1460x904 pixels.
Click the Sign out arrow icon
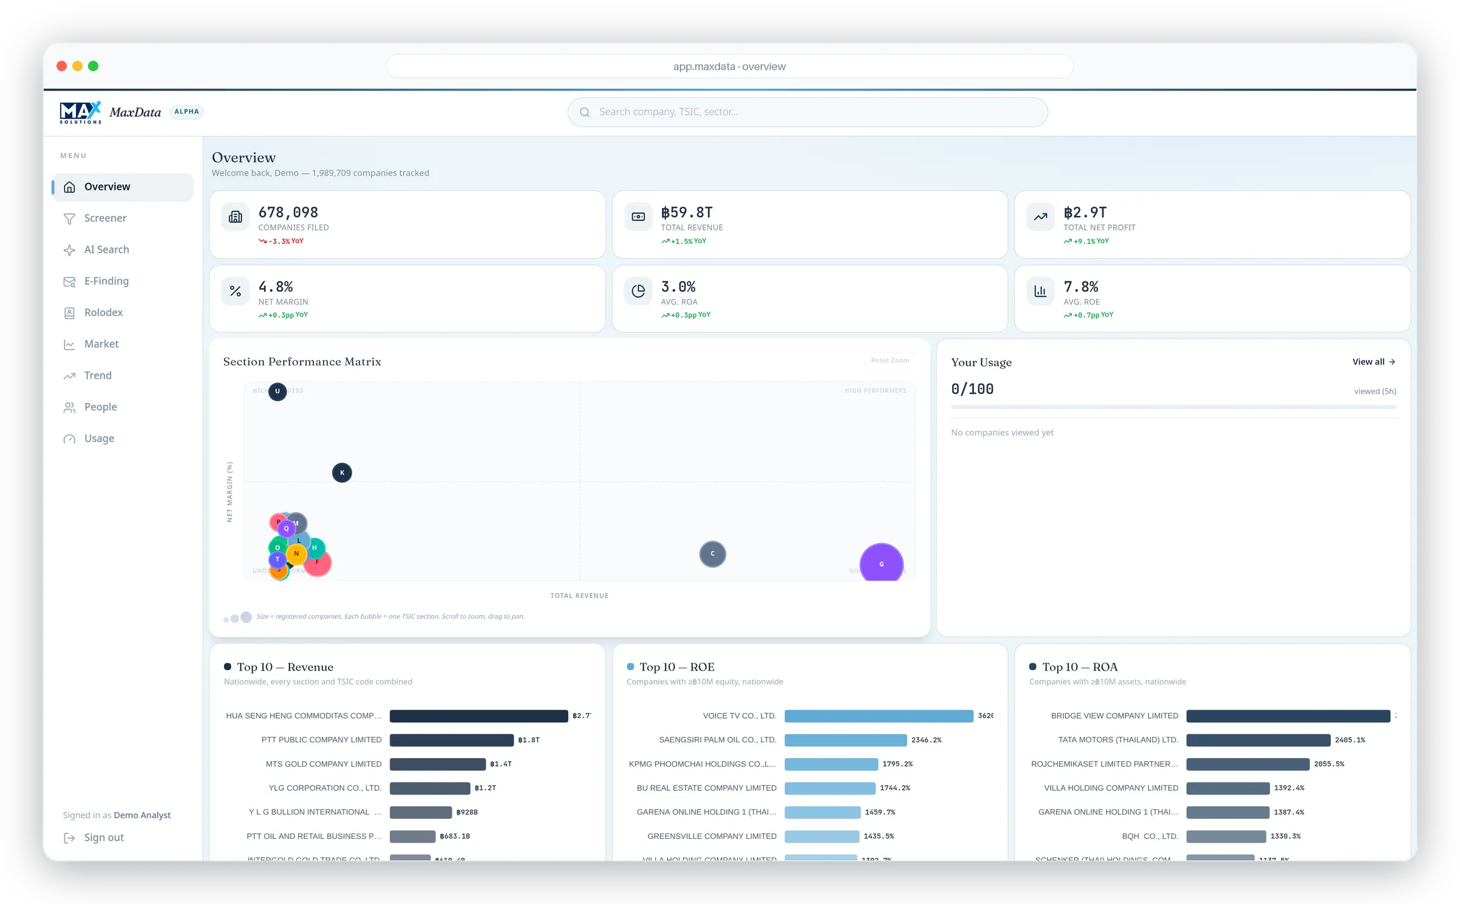[x=69, y=838]
